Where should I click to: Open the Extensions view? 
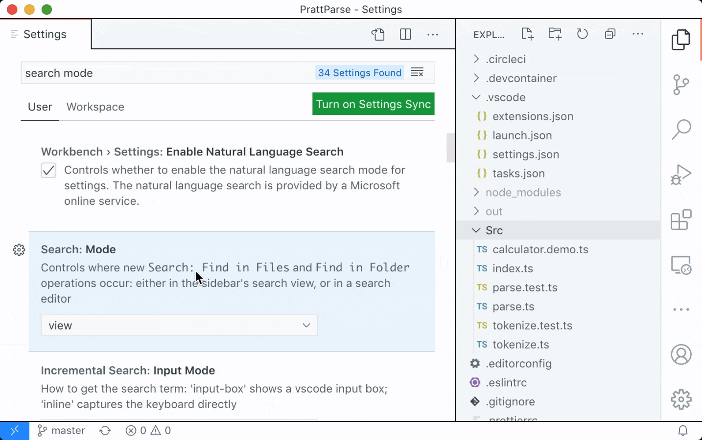(x=681, y=220)
